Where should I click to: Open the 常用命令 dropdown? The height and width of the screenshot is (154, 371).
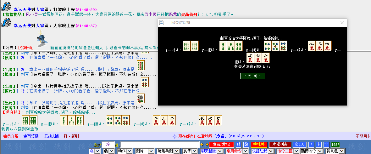point(237,151)
